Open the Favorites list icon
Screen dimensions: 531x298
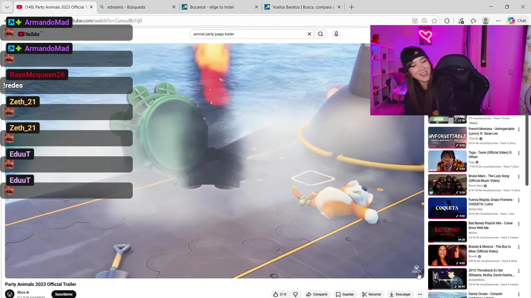point(473,21)
